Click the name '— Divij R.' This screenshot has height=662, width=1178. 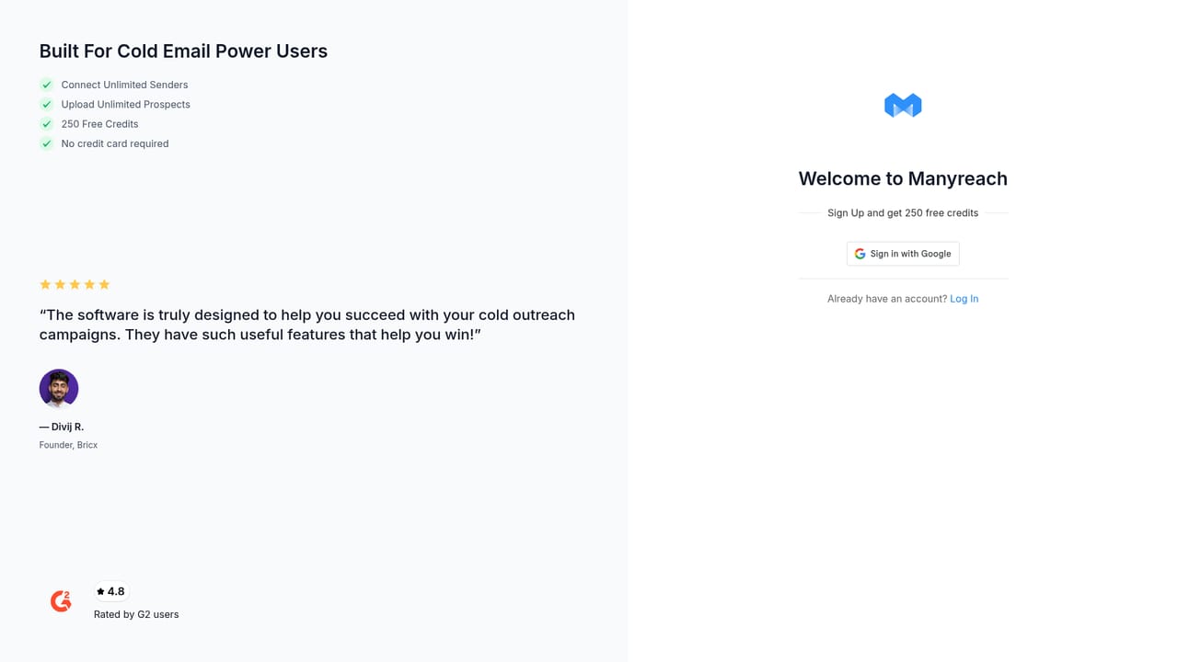[62, 427]
